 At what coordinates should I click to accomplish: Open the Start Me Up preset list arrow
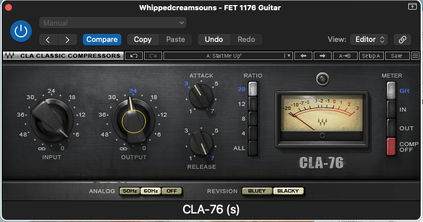(x=289, y=55)
